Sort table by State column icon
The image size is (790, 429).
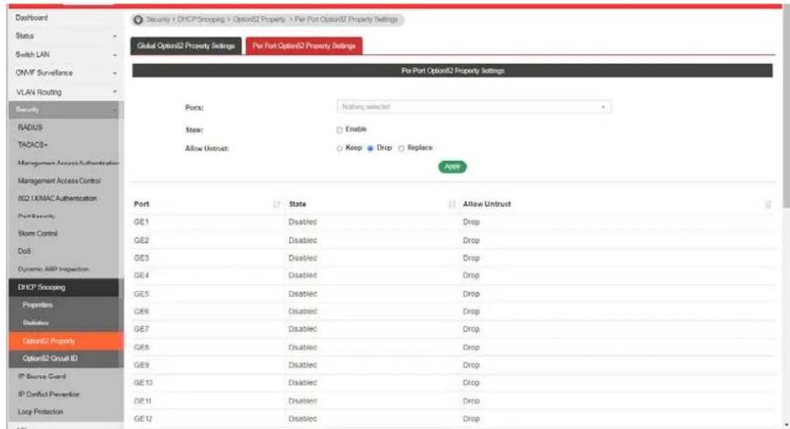click(452, 204)
